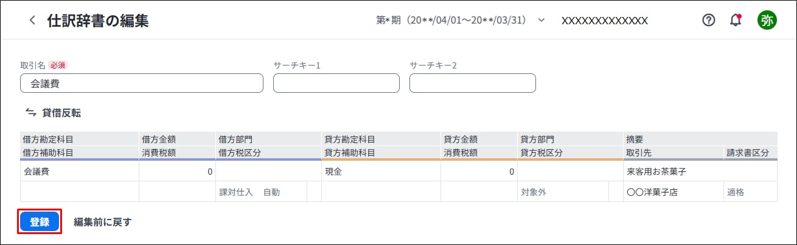Open the 課対仕入 debit tax category selector
This screenshot has width=797, height=245.
[261, 192]
